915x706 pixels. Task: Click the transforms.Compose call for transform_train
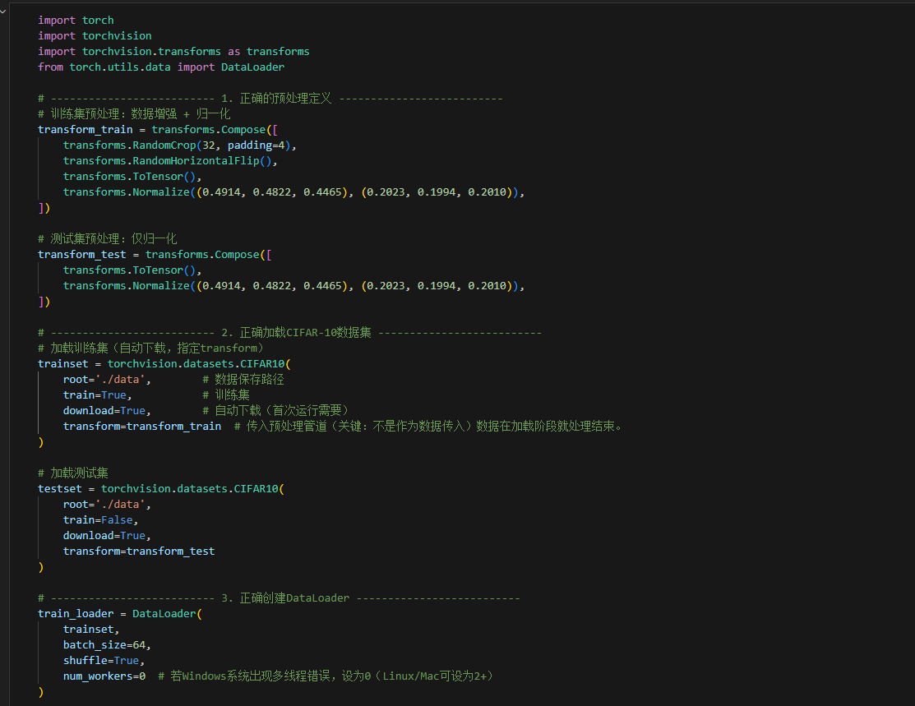[206, 129]
